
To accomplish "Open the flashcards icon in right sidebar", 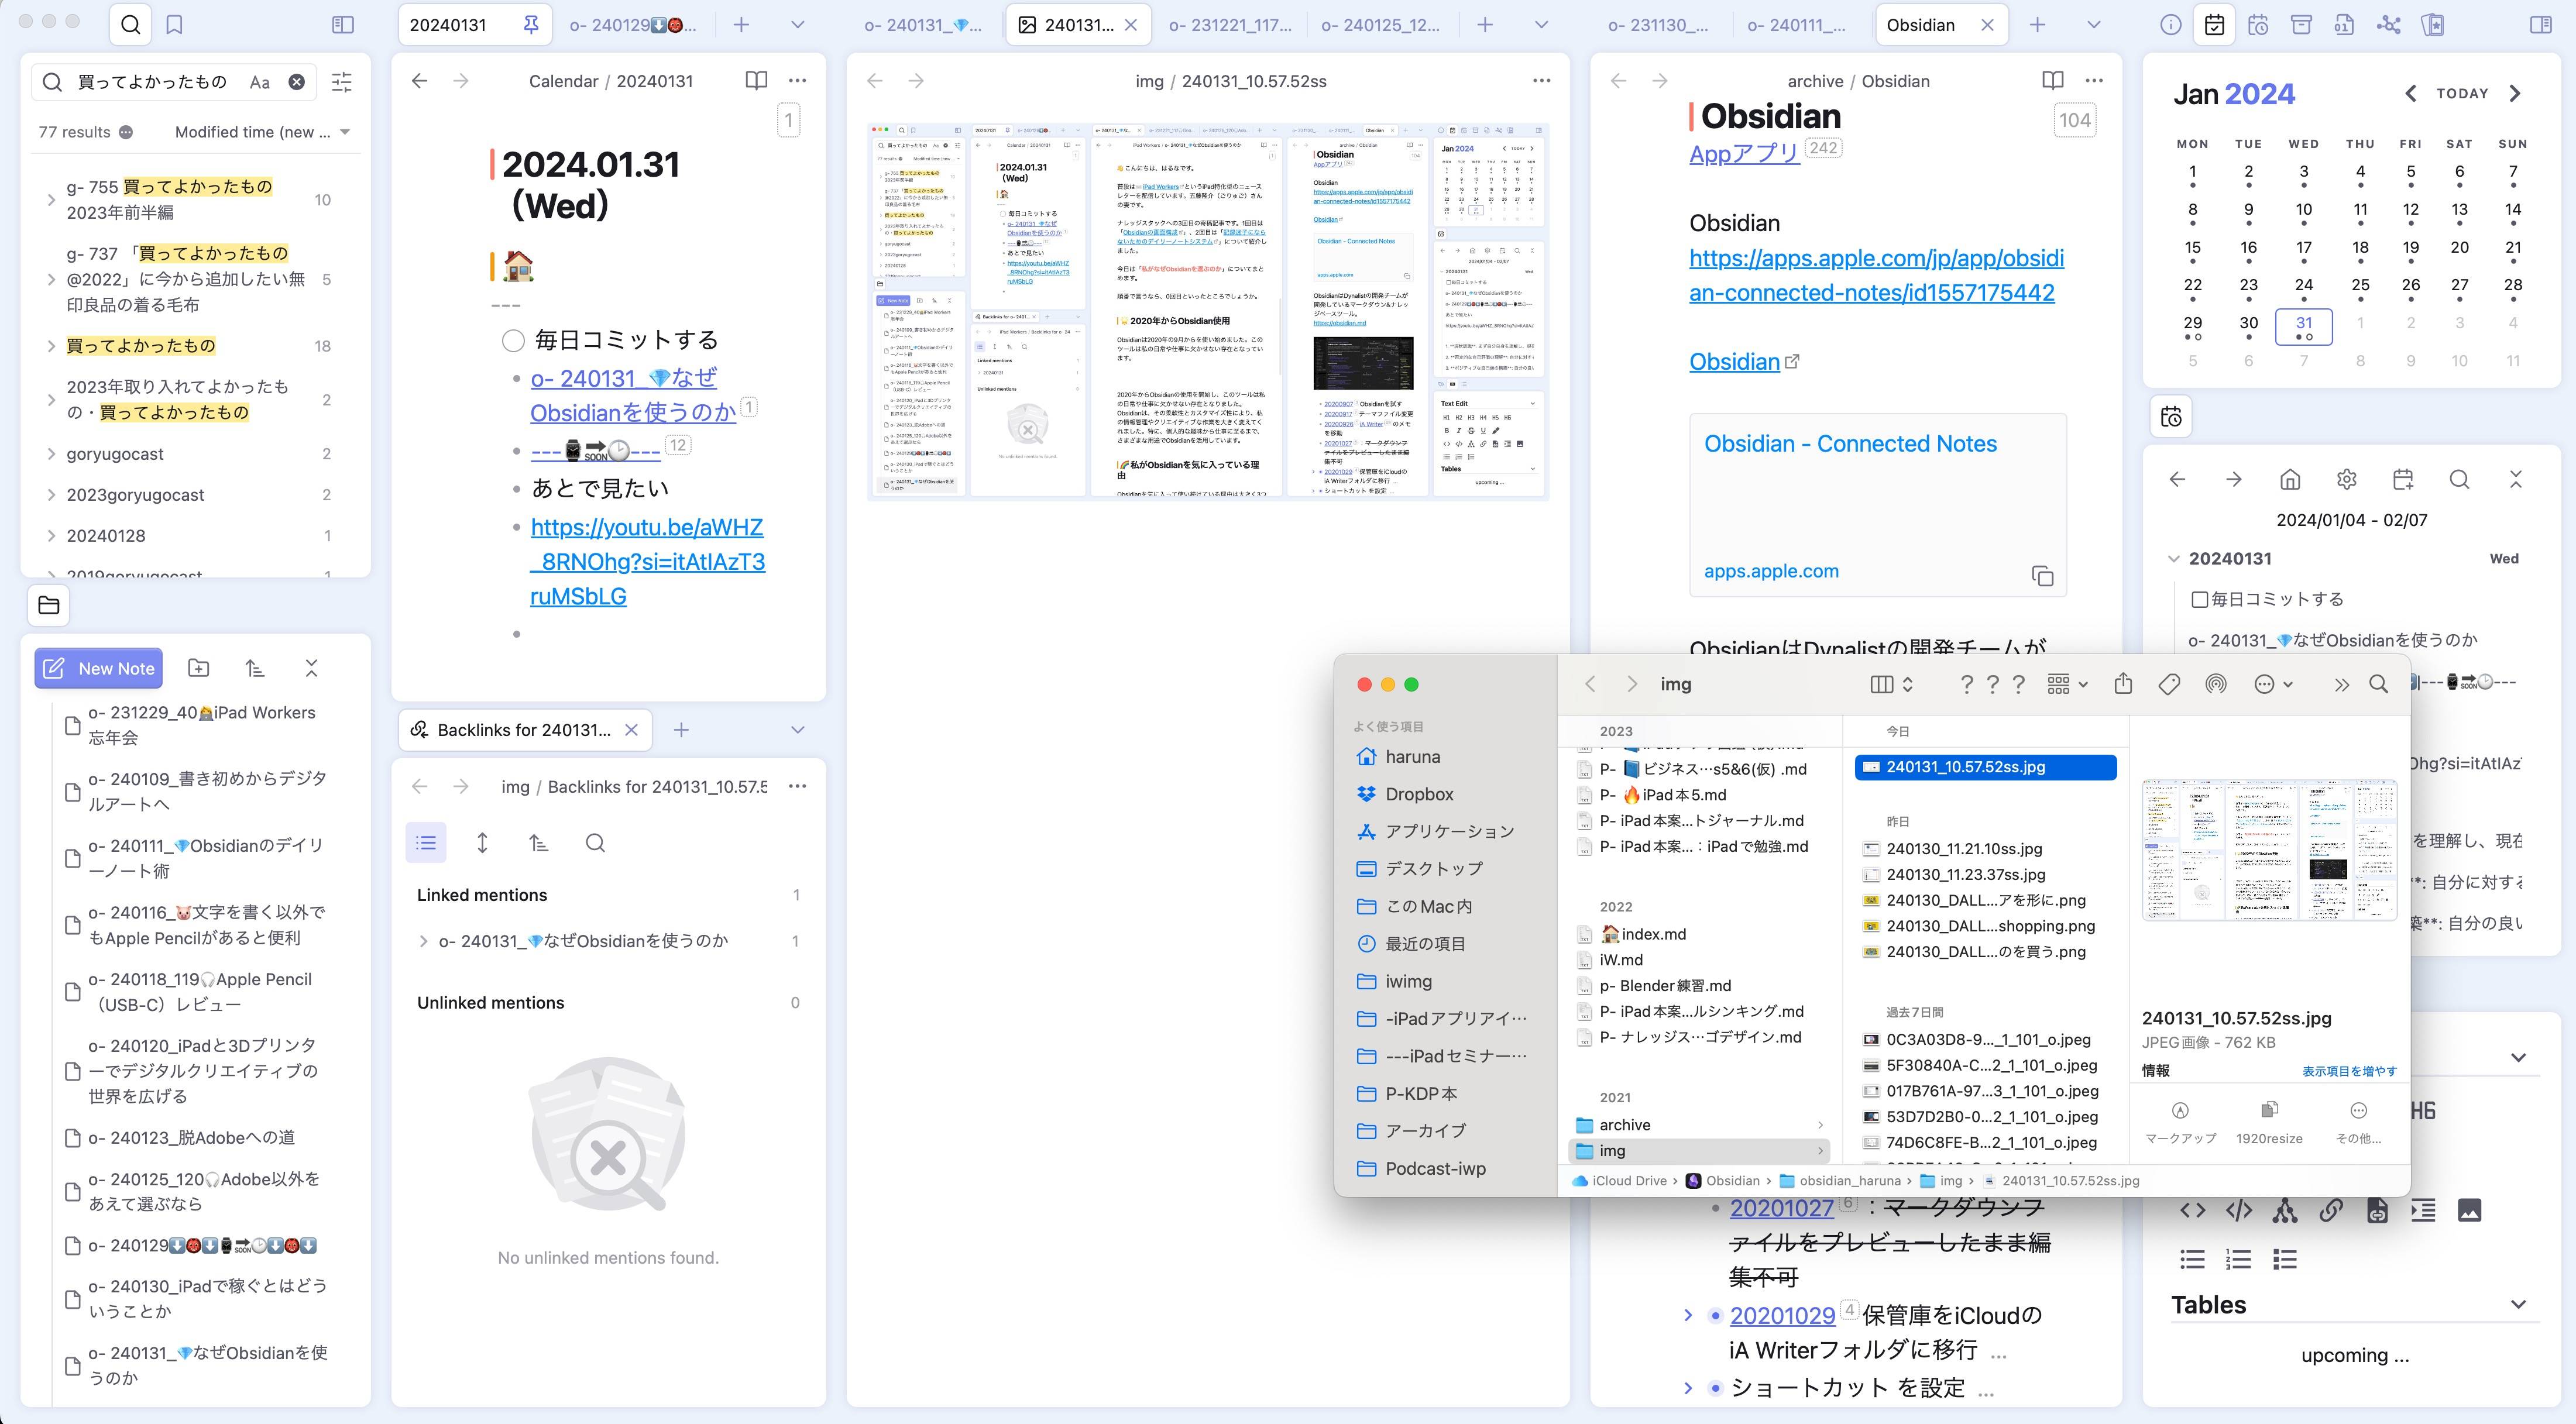I will pos(2433,25).
